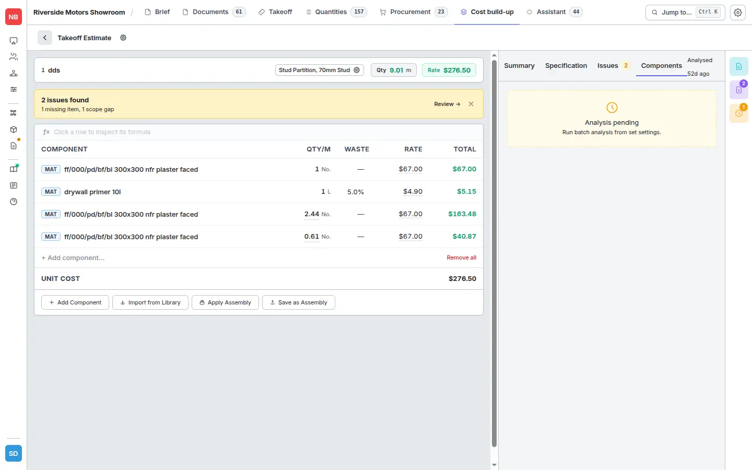Screen dimensions: 752x470
Task: Open the book sidebar icon with green dot
Action: (x=14, y=169)
